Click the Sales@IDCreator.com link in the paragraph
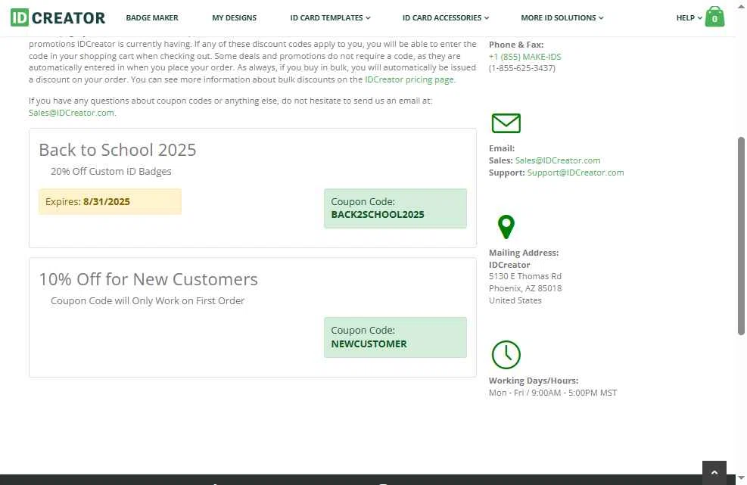 (x=71, y=113)
